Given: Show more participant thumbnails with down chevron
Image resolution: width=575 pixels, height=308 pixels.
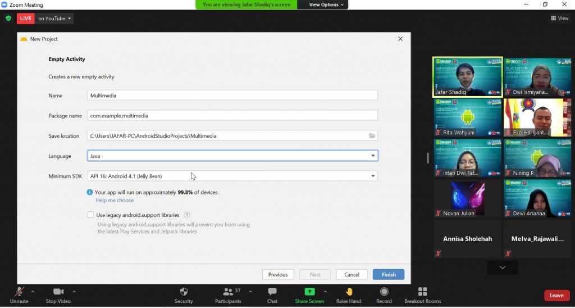Looking at the screenshot, I should coord(503,268).
